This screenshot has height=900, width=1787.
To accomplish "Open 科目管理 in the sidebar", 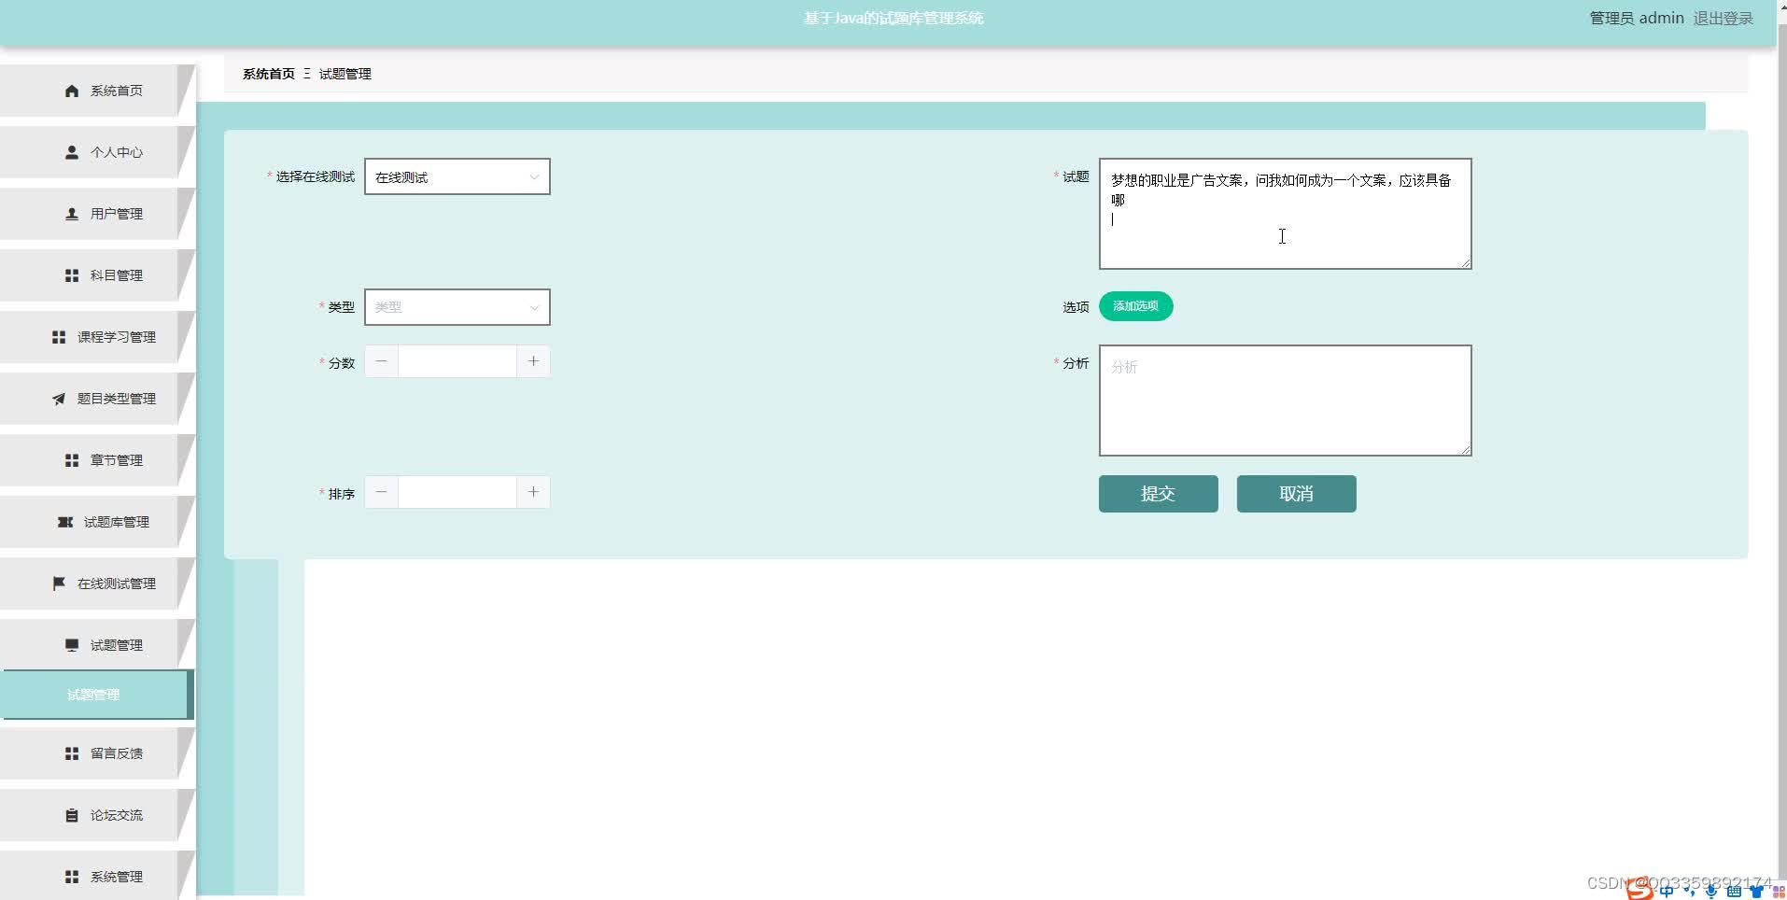I will (x=97, y=275).
